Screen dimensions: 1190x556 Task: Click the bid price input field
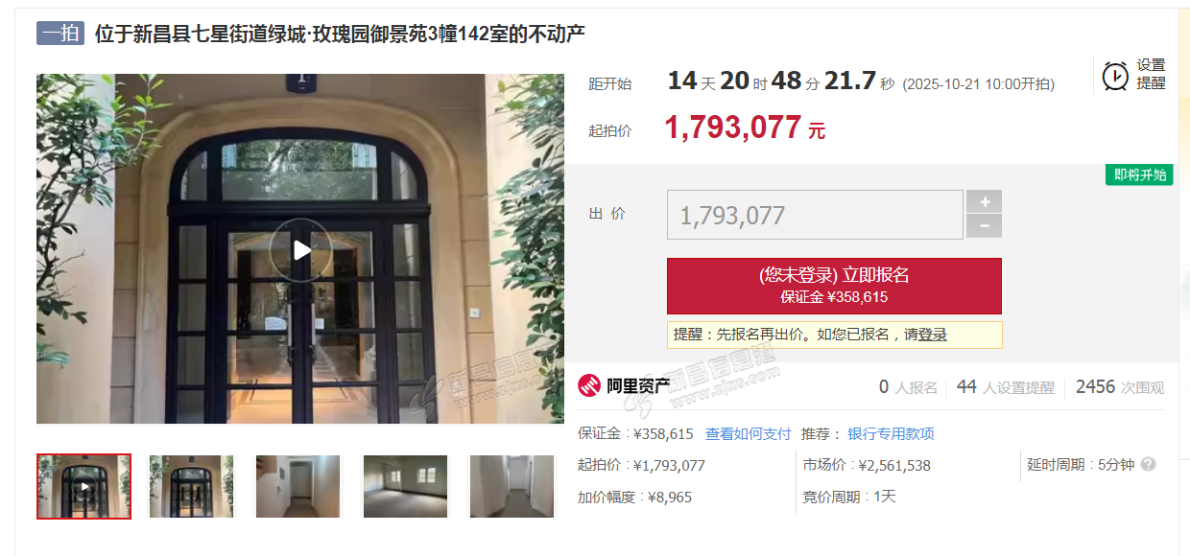815,215
